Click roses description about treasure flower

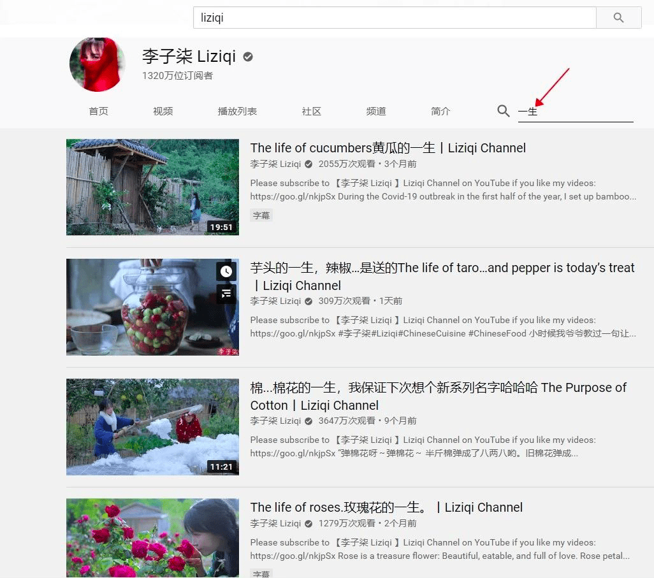pyautogui.click(x=440, y=549)
